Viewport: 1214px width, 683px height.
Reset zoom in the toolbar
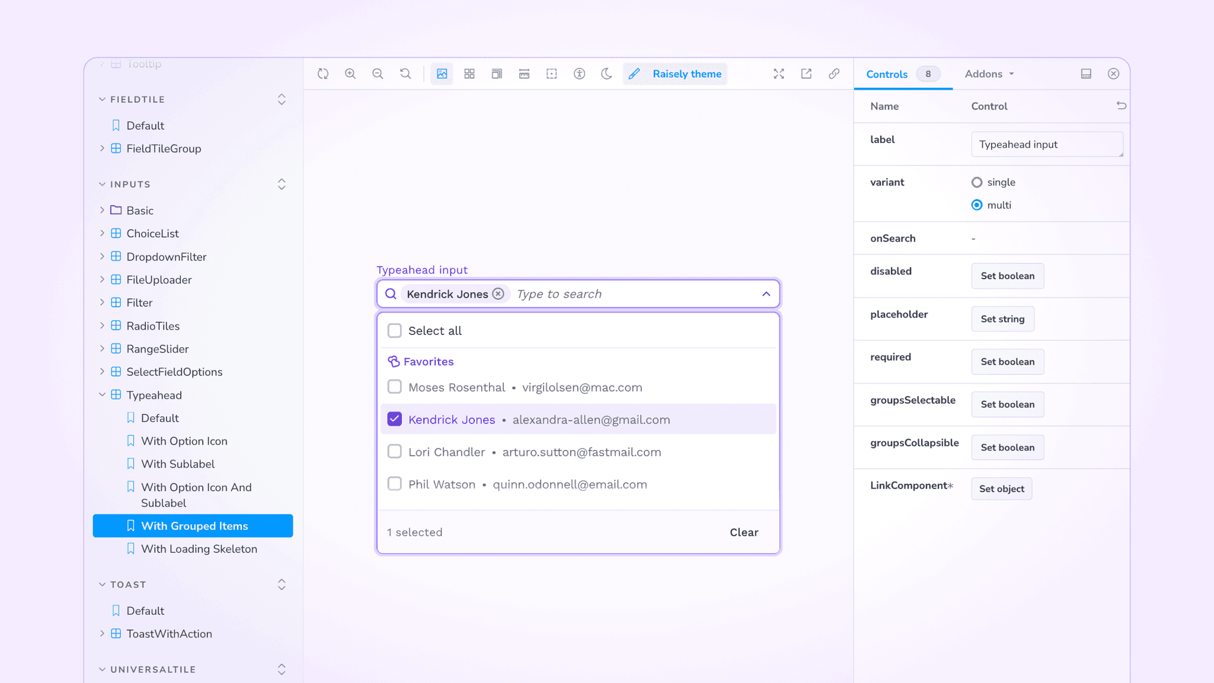(405, 74)
